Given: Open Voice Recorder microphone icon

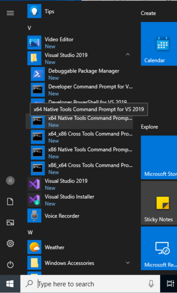Looking at the screenshot, I should coord(34,216).
